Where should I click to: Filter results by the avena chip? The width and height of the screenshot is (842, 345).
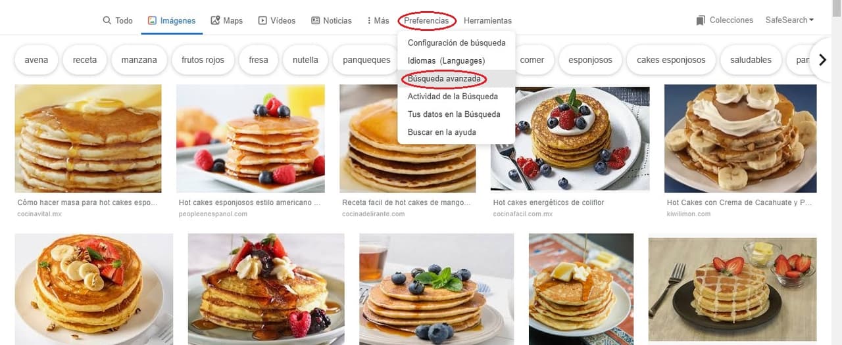(x=36, y=60)
